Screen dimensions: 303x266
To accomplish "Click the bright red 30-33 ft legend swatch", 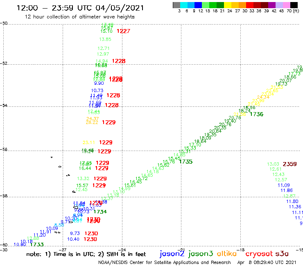I will [x=250, y=5].
